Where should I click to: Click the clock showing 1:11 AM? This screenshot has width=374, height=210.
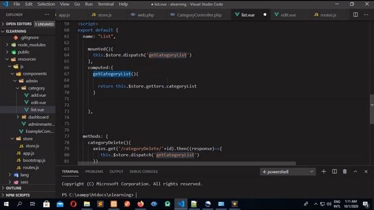[351, 201]
